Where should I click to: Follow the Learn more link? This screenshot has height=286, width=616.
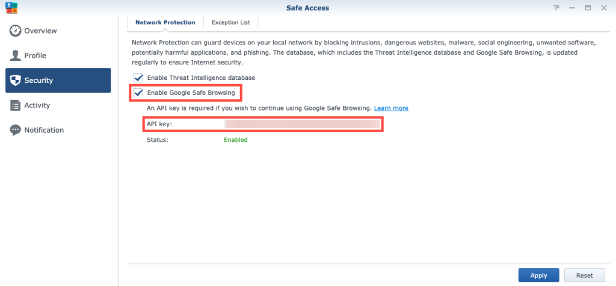point(391,108)
